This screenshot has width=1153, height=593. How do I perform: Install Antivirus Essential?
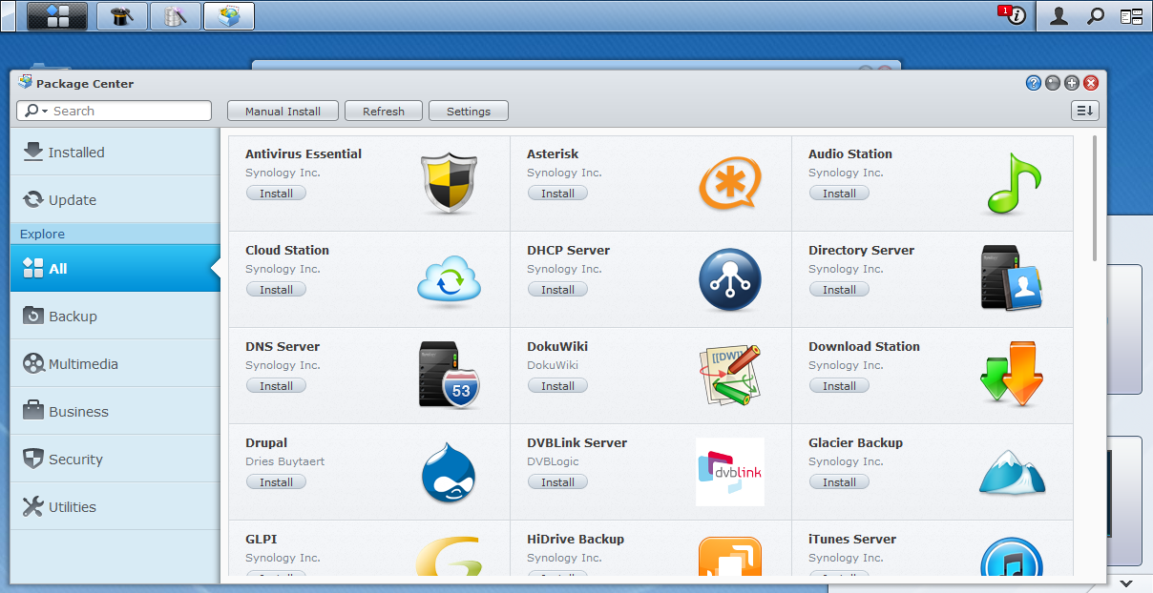pyautogui.click(x=276, y=193)
